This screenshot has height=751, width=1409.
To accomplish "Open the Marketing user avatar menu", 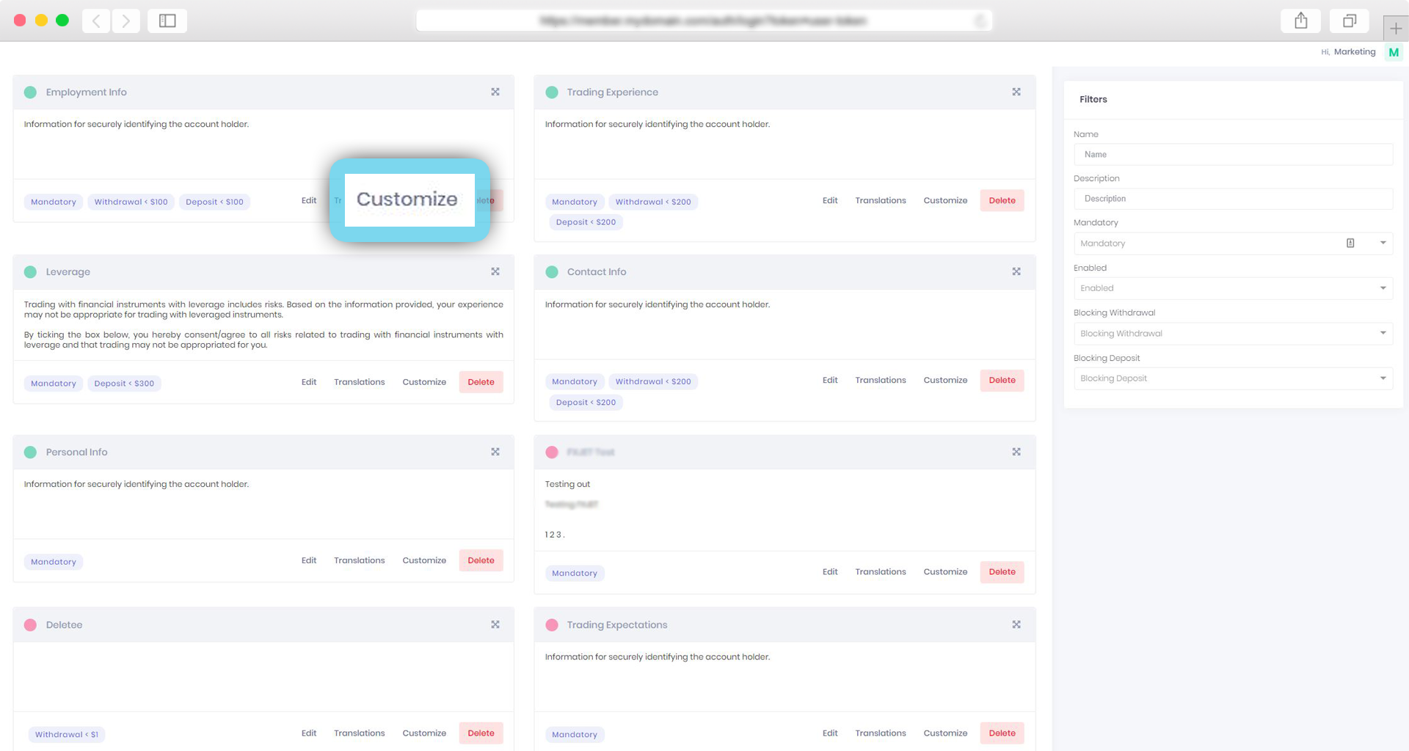I will pyautogui.click(x=1394, y=52).
